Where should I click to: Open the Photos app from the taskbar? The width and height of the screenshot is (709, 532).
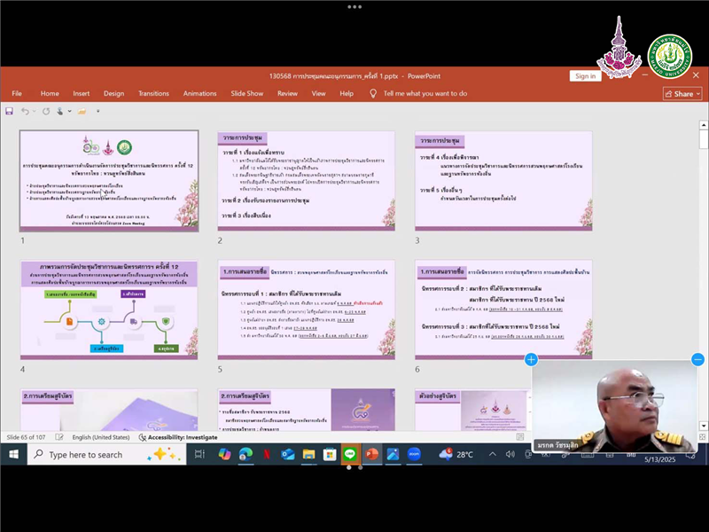click(393, 454)
